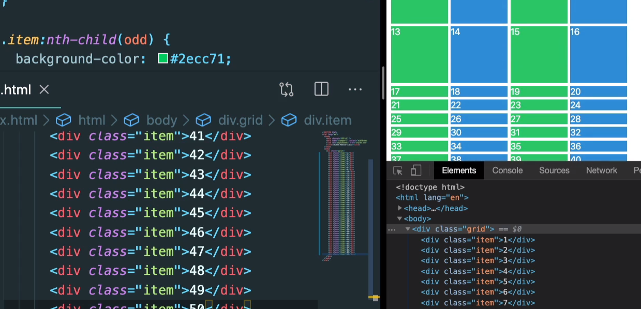Viewport: 641px width, 309px height.
Task: Click green grid cell 15 in the page
Action: click(x=539, y=55)
